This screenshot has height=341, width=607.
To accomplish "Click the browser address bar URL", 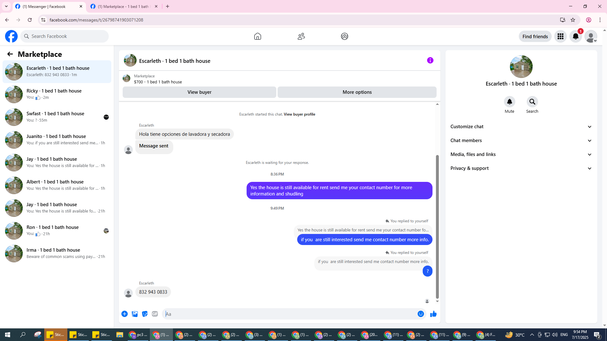I will [x=96, y=20].
